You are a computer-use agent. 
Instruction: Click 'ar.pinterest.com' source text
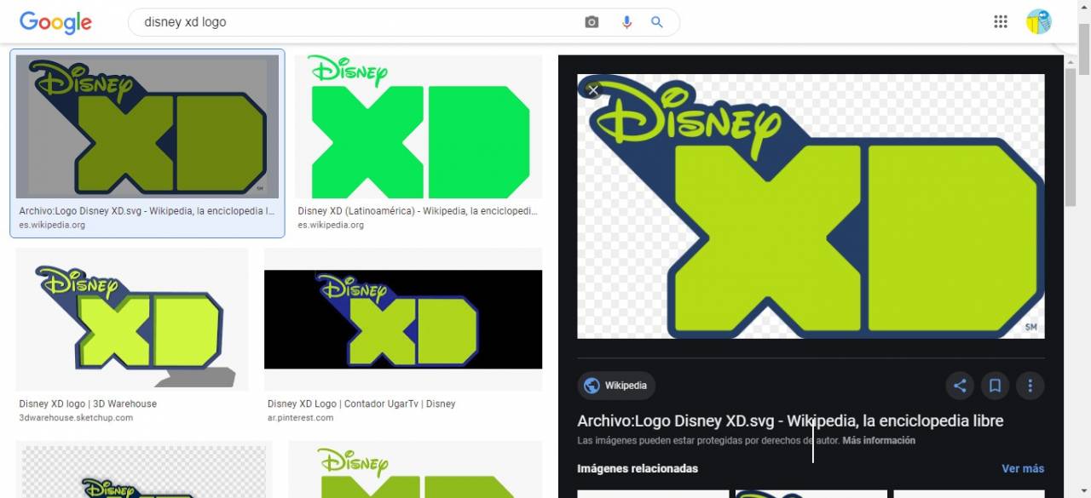point(300,418)
